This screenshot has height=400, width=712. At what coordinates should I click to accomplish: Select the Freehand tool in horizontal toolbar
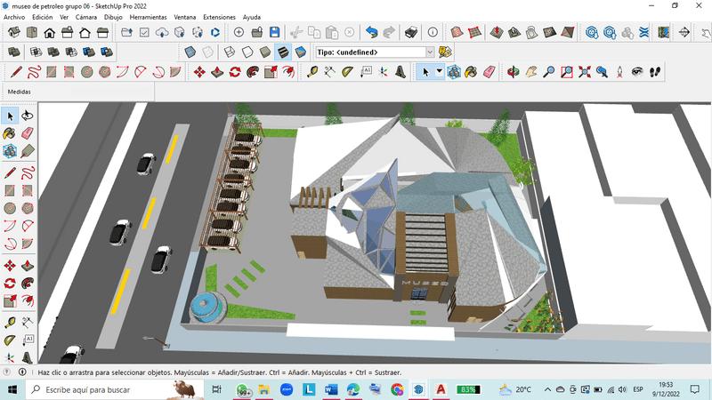click(34, 72)
